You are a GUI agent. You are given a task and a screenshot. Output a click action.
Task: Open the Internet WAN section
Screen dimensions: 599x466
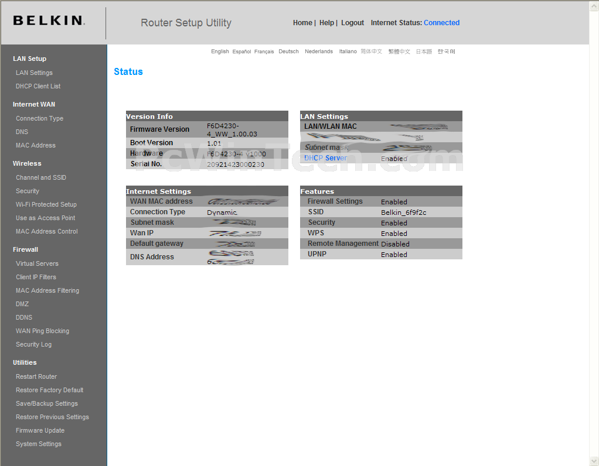coord(33,105)
